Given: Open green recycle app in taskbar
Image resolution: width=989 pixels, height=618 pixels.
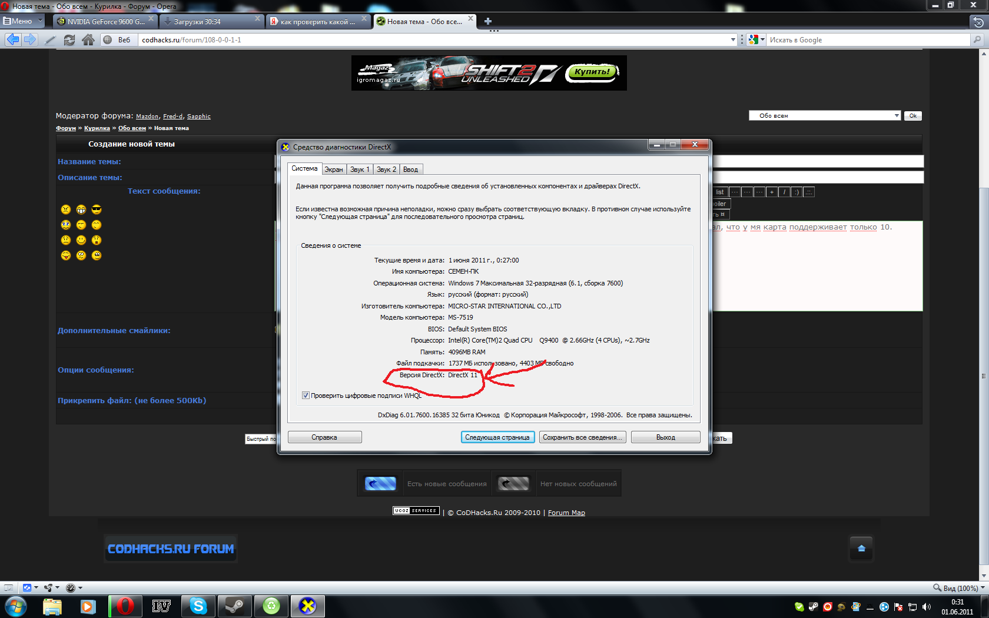Looking at the screenshot, I should point(271,606).
